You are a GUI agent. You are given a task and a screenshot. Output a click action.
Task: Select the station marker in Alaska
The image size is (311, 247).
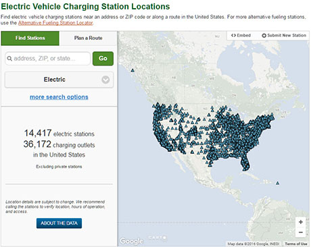coord(133,70)
